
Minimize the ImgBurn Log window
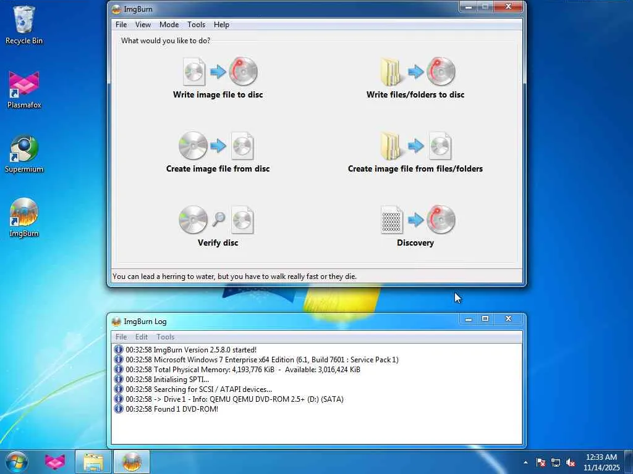pyautogui.click(x=469, y=319)
